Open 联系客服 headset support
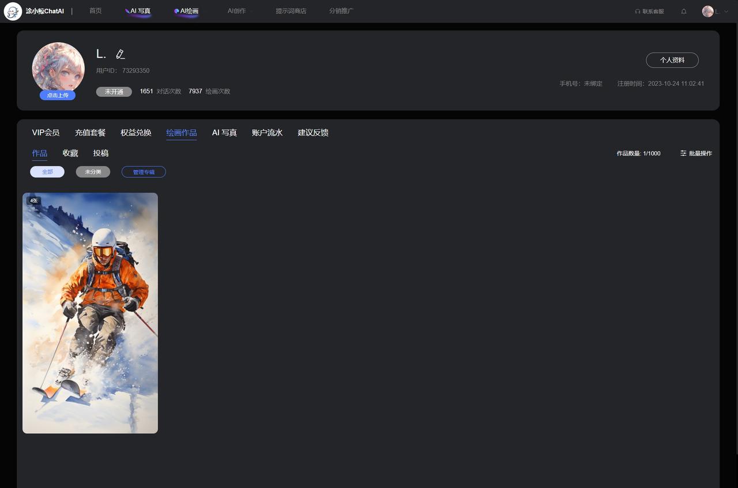738x488 pixels. pos(649,12)
